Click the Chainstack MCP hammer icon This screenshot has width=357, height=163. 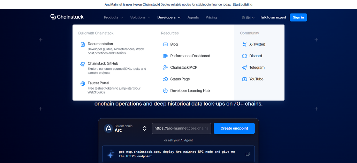[165, 68]
